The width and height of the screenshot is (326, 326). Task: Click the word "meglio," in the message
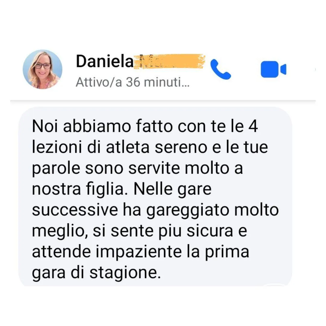pos(60,232)
